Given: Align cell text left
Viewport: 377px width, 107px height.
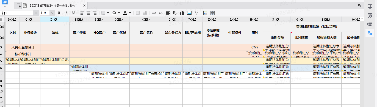Looking at the screenshot, I should 82,13.
